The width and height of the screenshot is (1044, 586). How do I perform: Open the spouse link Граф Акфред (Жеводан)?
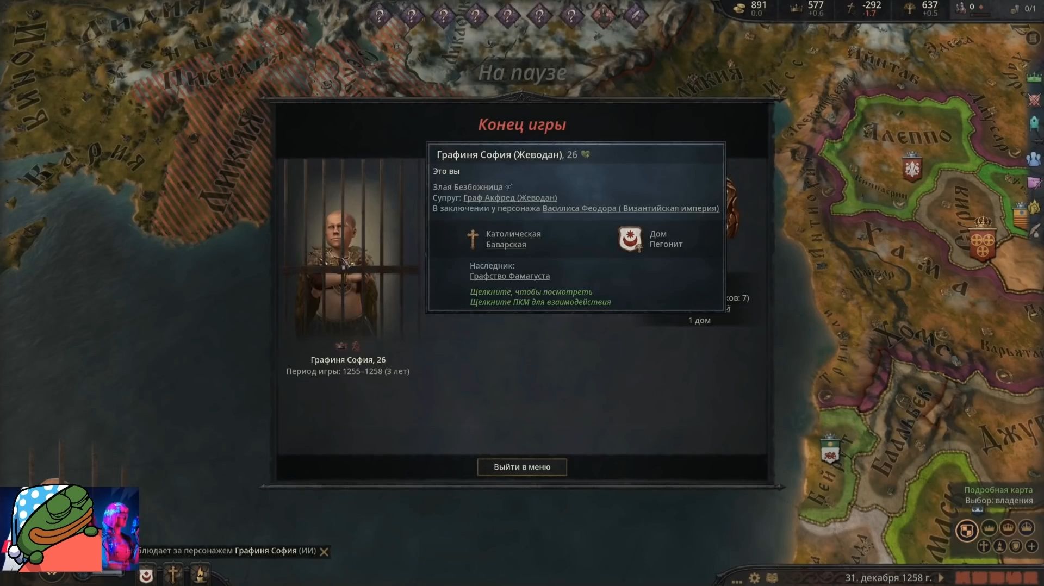(x=510, y=198)
